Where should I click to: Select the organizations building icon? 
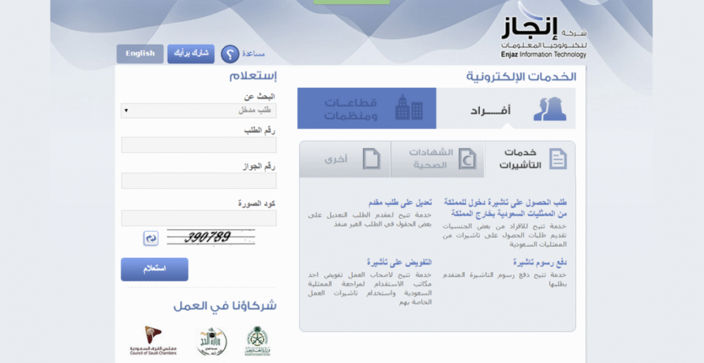point(409,107)
